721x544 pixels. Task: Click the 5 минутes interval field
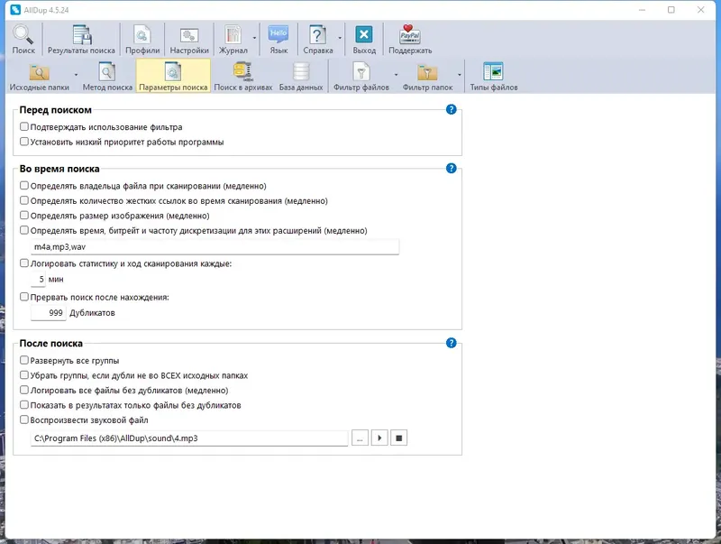click(38, 280)
